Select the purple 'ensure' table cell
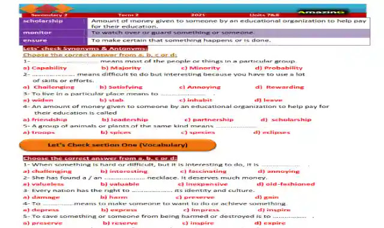The height and width of the screenshot is (228, 384). pyautogui.click(x=53, y=41)
